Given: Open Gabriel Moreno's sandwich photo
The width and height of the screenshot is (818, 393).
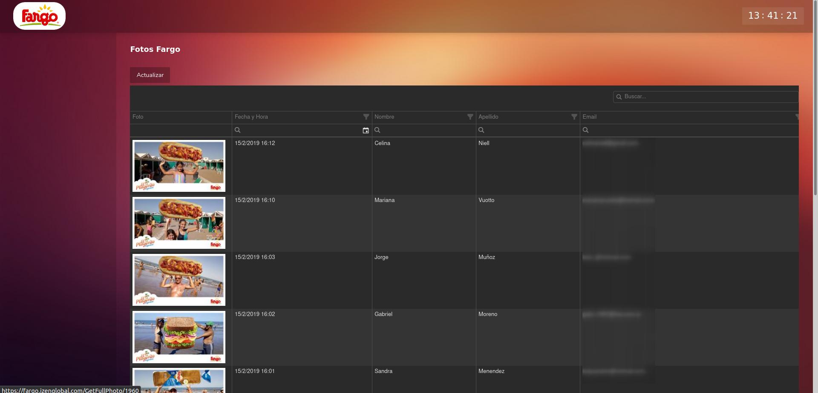Looking at the screenshot, I should (x=179, y=337).
